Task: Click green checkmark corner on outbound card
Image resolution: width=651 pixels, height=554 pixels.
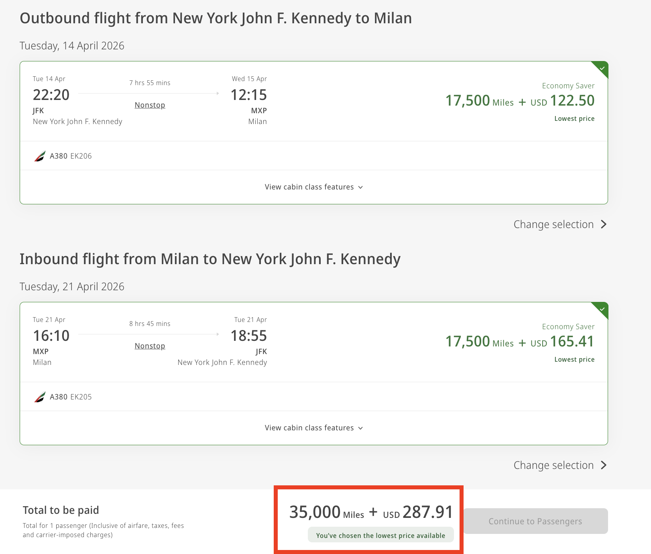Action: tap(602, 68)
